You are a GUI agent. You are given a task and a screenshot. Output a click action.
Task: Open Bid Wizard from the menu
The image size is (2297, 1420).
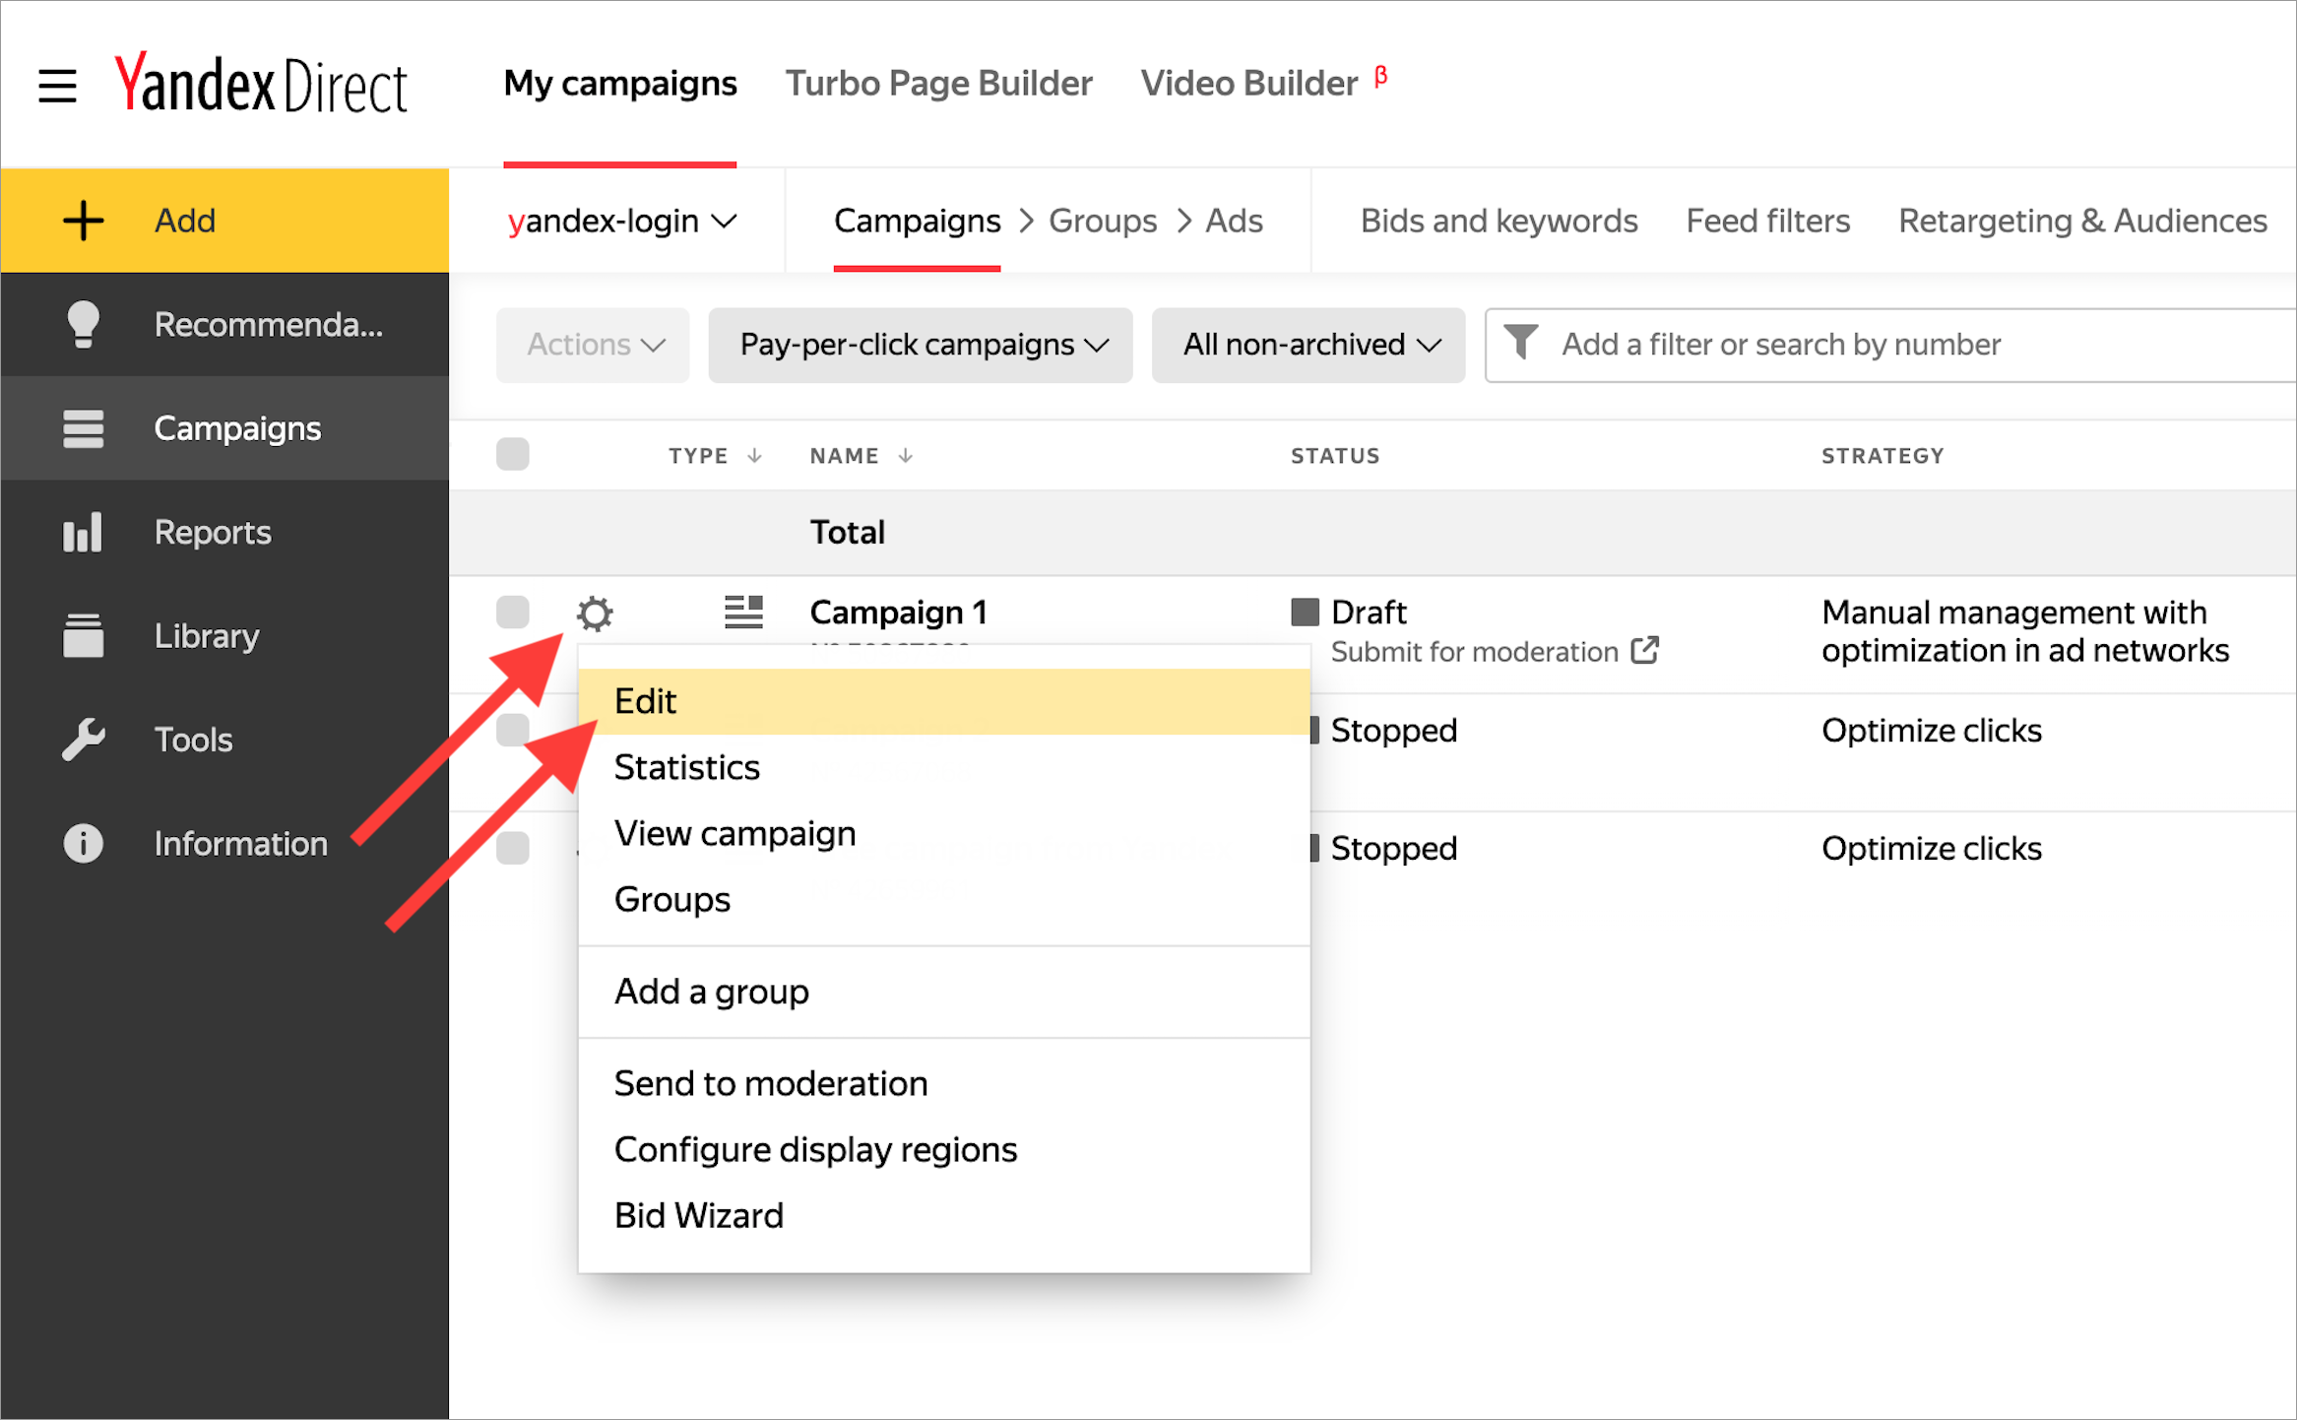click(x=944, y=1215)
